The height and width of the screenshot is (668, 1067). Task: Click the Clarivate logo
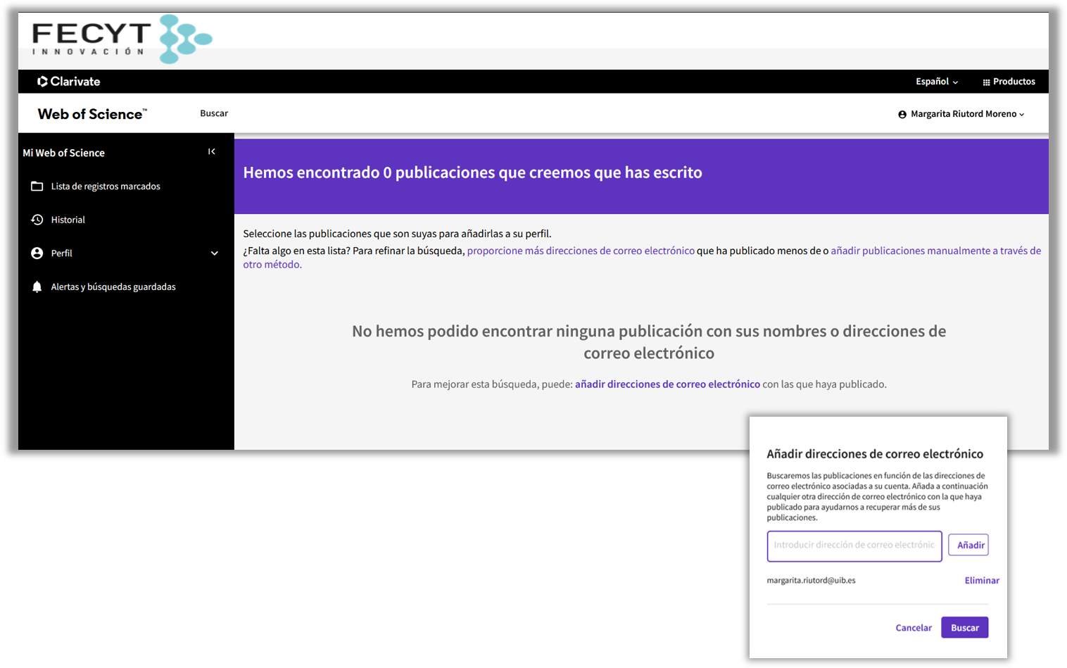point(69,82)
